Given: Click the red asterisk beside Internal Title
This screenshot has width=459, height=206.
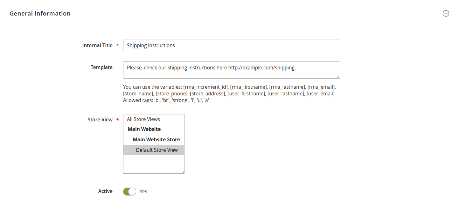Looking at the screenshot, I should click(118, 46).
